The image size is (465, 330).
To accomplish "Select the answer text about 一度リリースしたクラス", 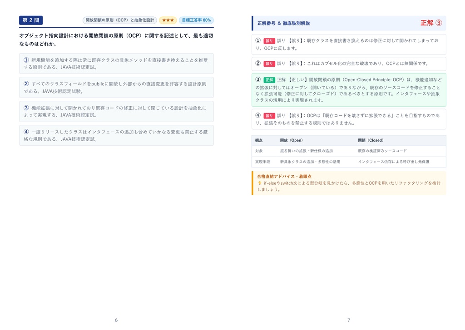I will [116, 135].
